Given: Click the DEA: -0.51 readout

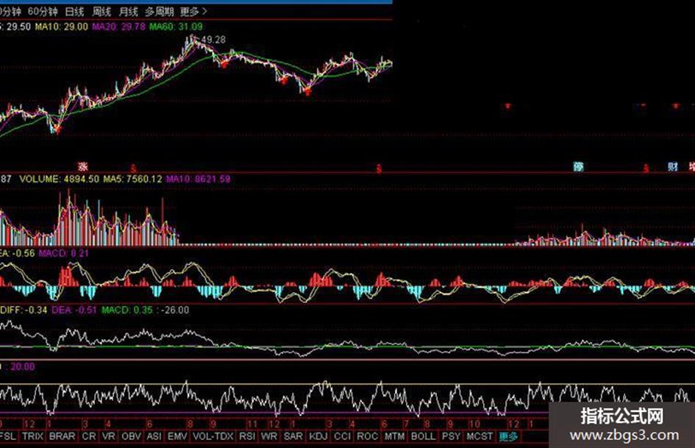Looking at the screenshot, I should coord(74,310).
